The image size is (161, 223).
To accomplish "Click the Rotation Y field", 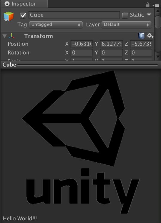I will [112, 53].
